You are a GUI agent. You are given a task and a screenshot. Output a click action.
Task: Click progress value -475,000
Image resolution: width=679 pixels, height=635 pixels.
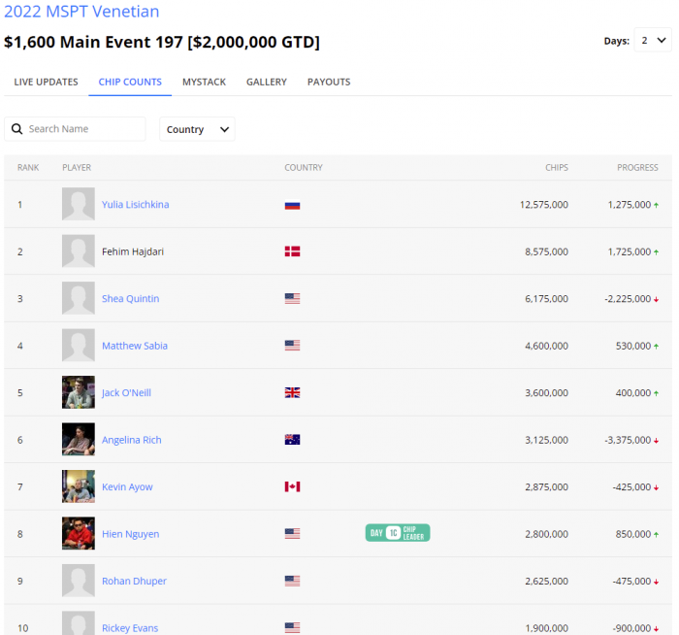point(631,581)
